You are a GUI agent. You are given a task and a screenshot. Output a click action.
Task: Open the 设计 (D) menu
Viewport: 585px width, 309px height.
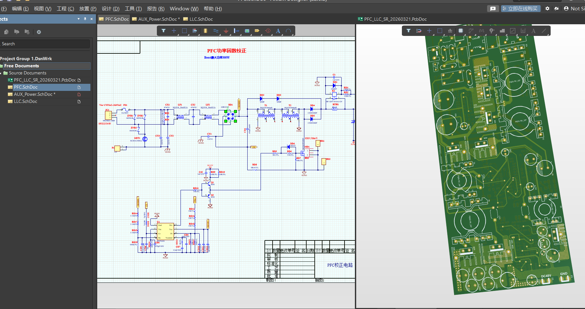tap(111, 9)
